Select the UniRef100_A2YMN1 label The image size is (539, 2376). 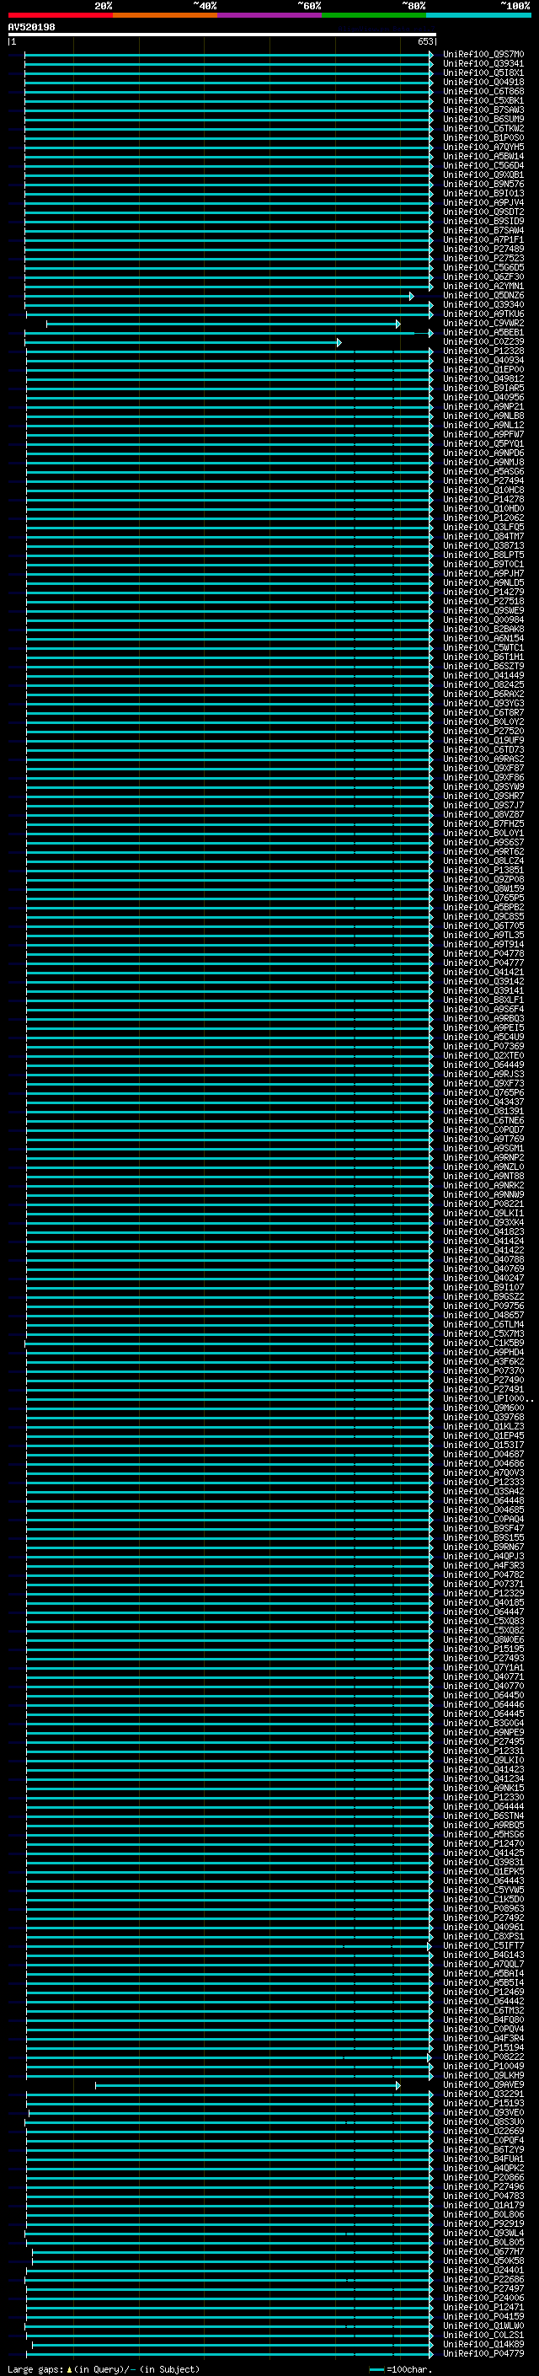[483, 286]
